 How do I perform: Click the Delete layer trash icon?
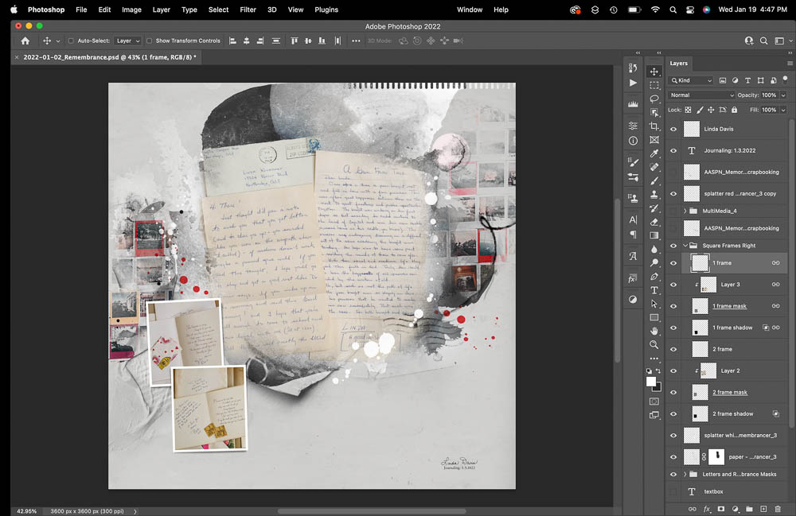point(778,508)
